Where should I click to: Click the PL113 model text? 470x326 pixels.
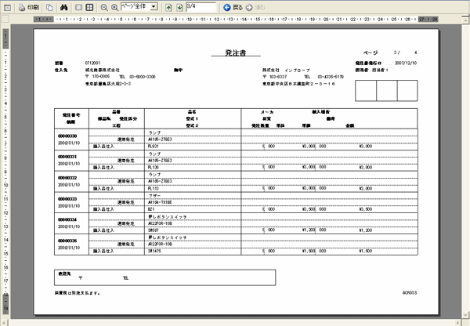click(x=154, y=188)
